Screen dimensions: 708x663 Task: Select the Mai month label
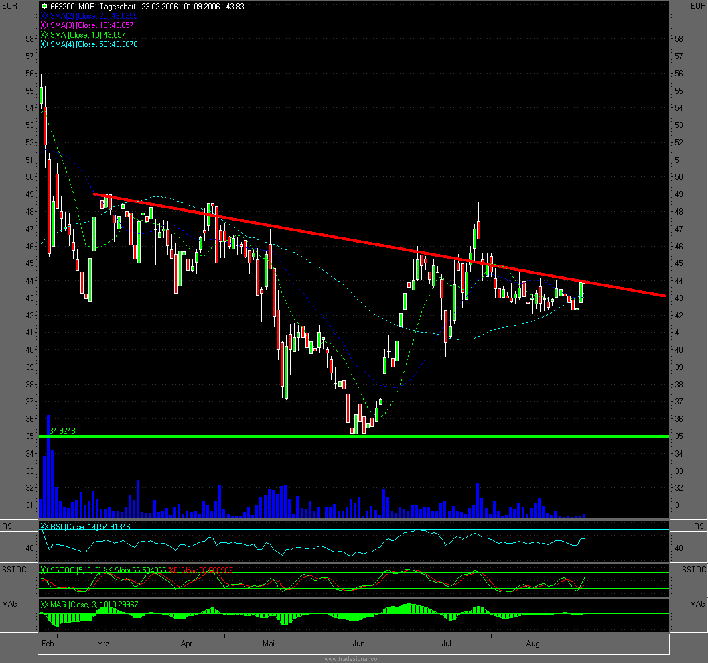pyautogui.click(x=269, y=643)
